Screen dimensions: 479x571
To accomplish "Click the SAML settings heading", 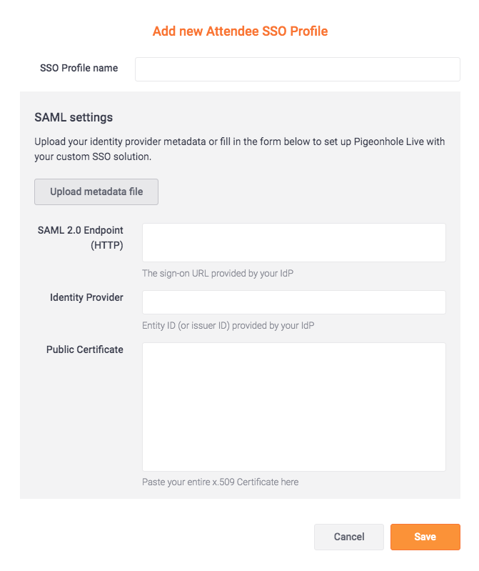I will [x=74, y=118].
